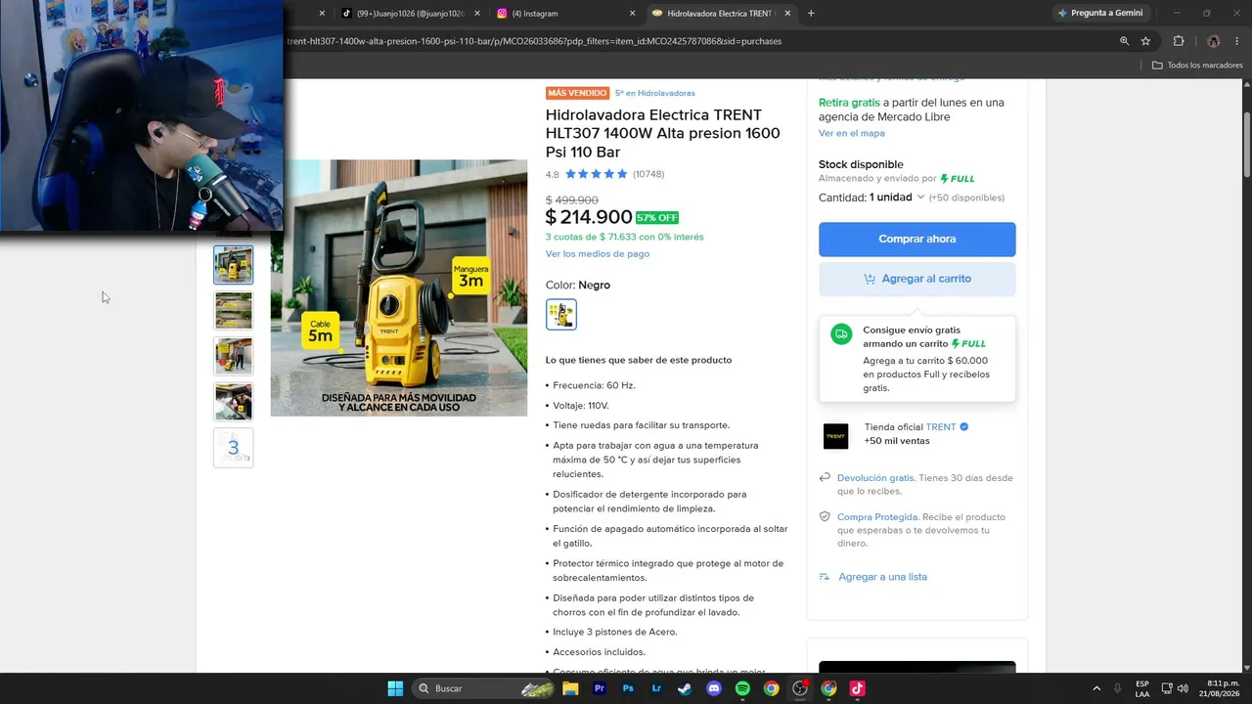Screen dimensions: 1252x704
Task: Click the Comprar ahora button
Action: (917, 239)
